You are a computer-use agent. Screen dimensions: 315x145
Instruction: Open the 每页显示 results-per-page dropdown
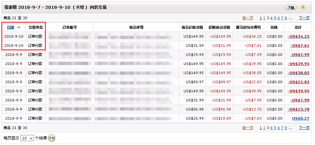point(27,138)
